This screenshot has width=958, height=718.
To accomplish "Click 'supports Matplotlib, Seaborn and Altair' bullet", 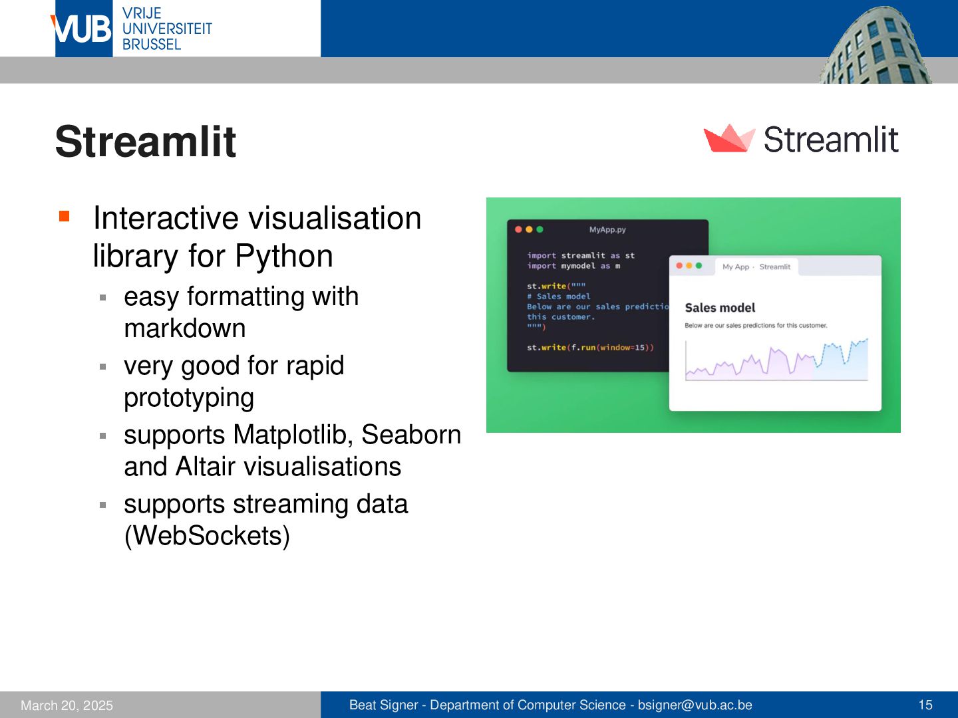I will tap(293, 451).
